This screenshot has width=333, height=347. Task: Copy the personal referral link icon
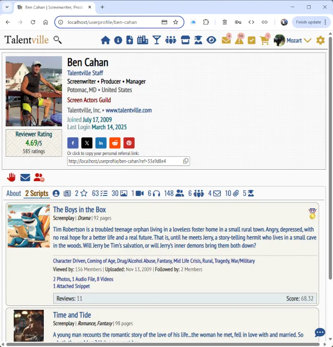tap(186, 161)
